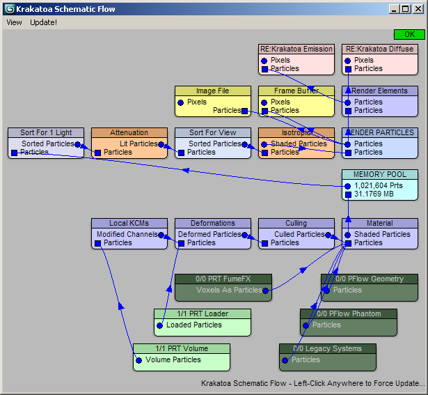Click the Lit Particles socket on Attenuation node

pyautogui.click(x=161, y=144)
